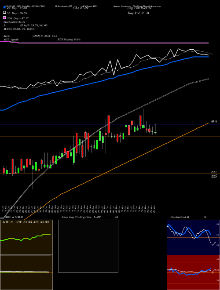Select the '50 Day - 36.78' legend text

pos(17,13)
